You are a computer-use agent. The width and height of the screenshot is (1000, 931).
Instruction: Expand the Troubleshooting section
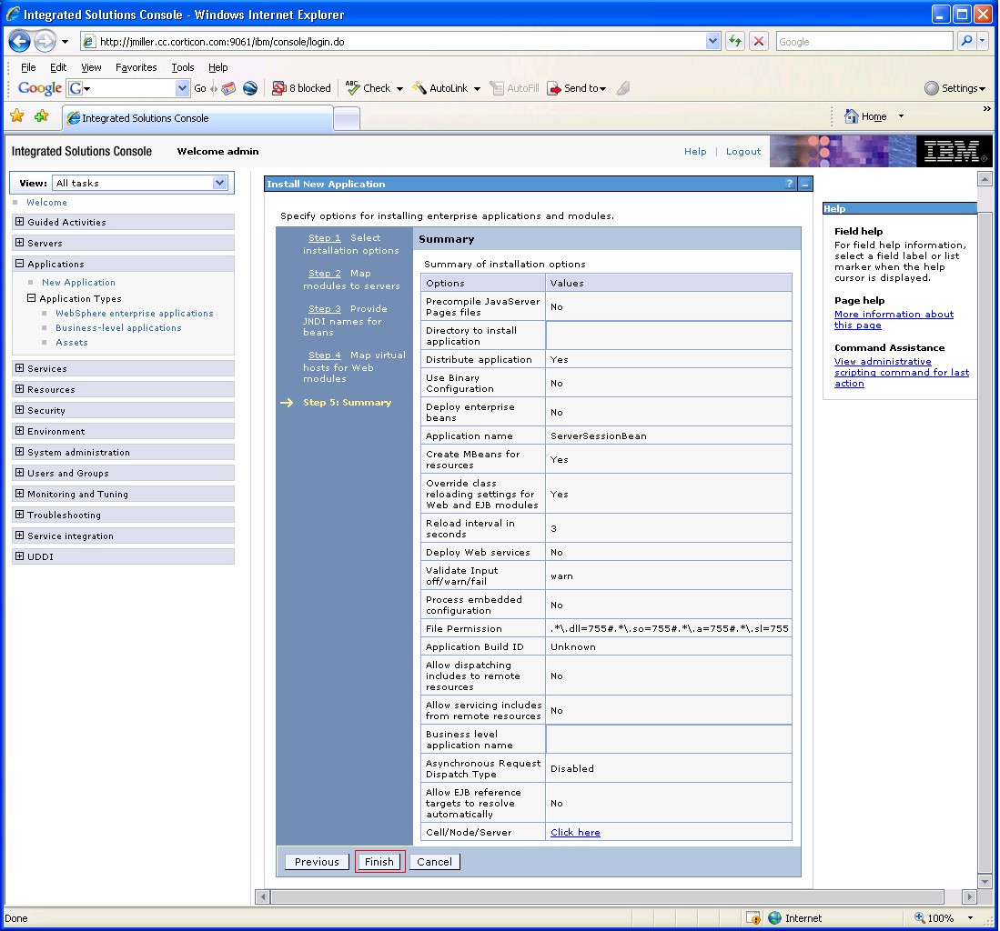pos(20,515)
